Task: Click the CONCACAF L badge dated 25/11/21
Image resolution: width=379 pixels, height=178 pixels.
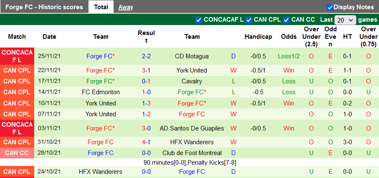Action: tap(17, 56)
